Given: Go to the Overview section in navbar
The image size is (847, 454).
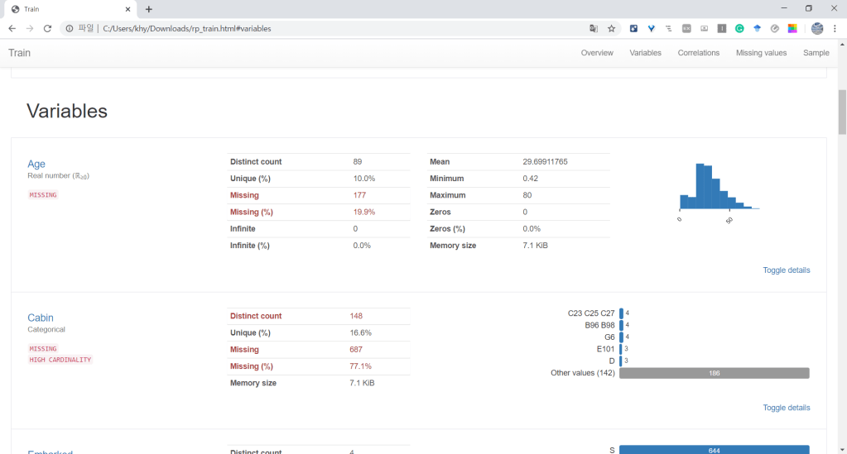Looking at the screenshot, I should (597, 53).
